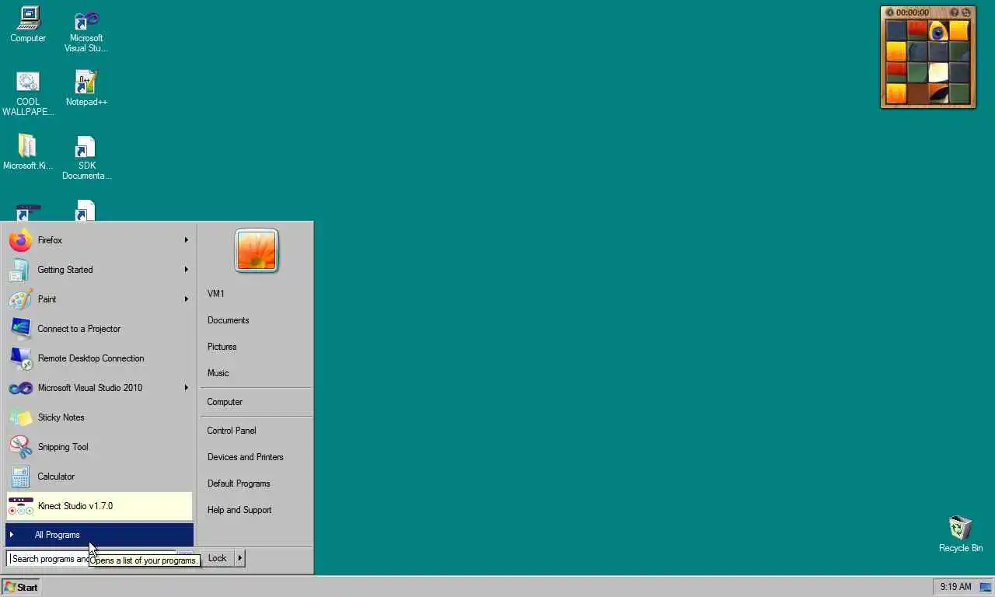Open the Computer desktop icon
The image size is (995, 597).
click(x=28, y=25)
